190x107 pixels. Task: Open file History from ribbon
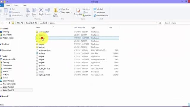point(87,15)
